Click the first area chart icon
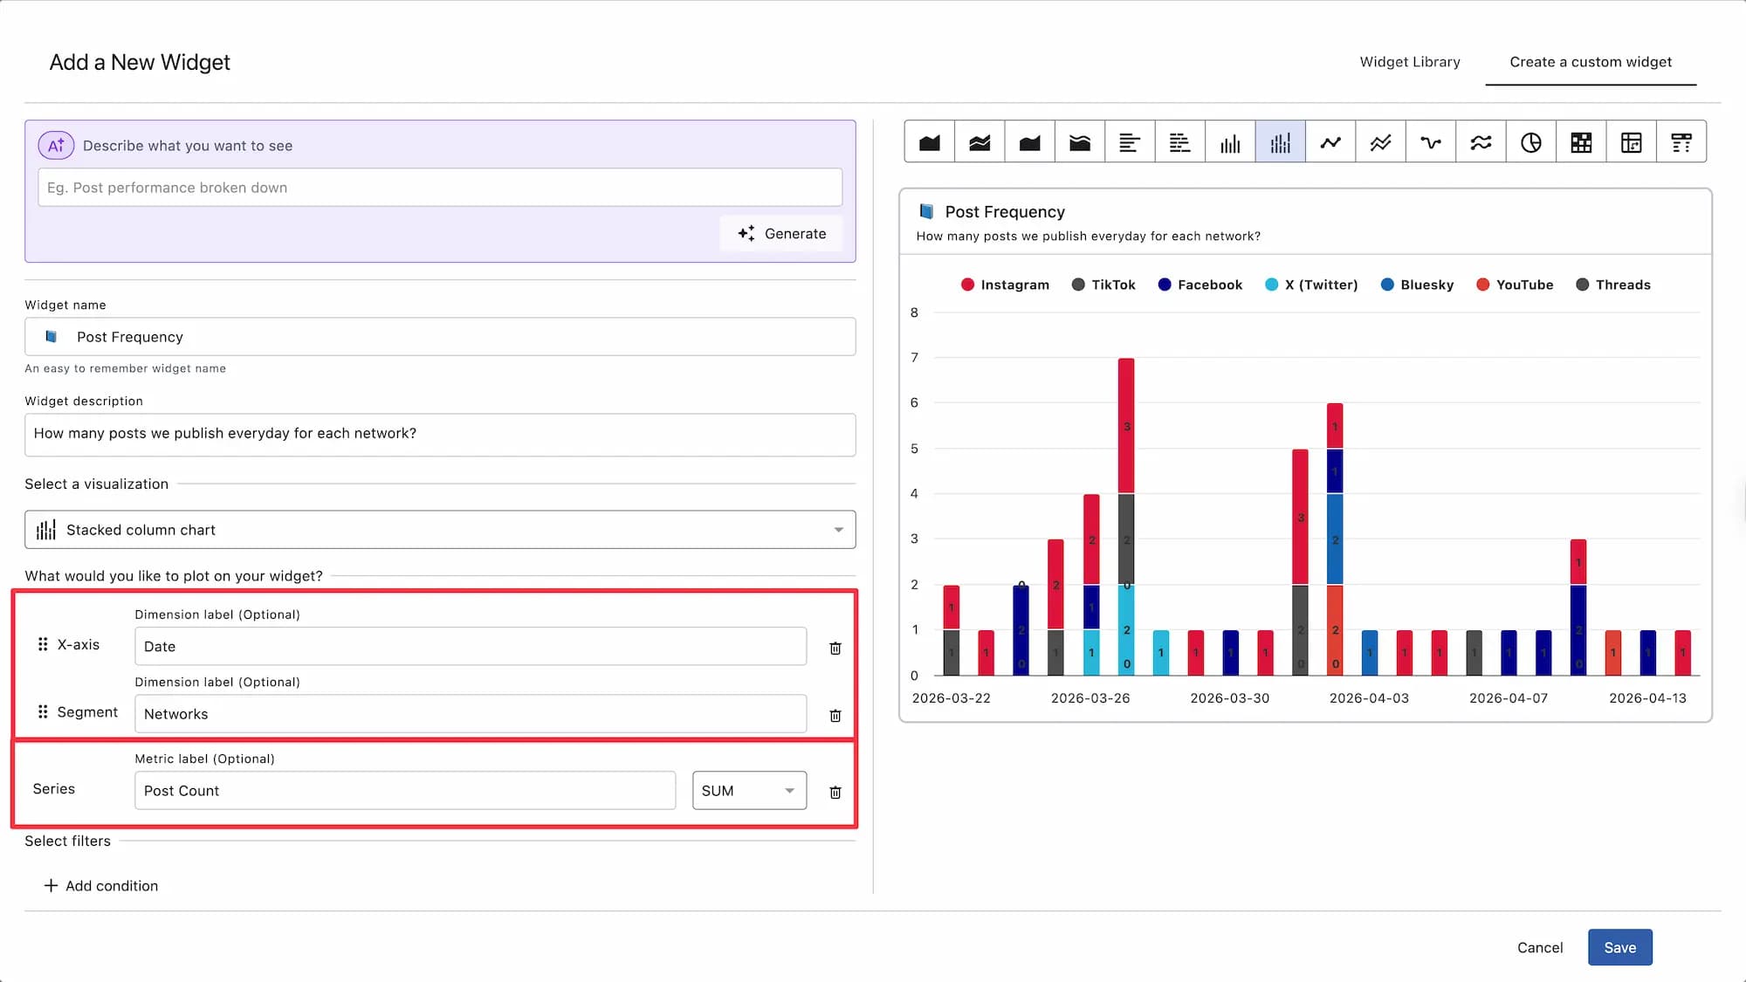The image size is (1746, 982). click(930, 142)
